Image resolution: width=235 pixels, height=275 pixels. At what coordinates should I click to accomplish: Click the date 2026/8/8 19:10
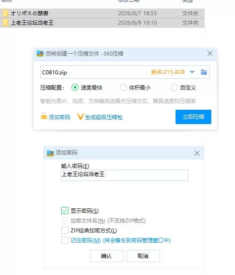pyautogui.click(x=137, y=23)
